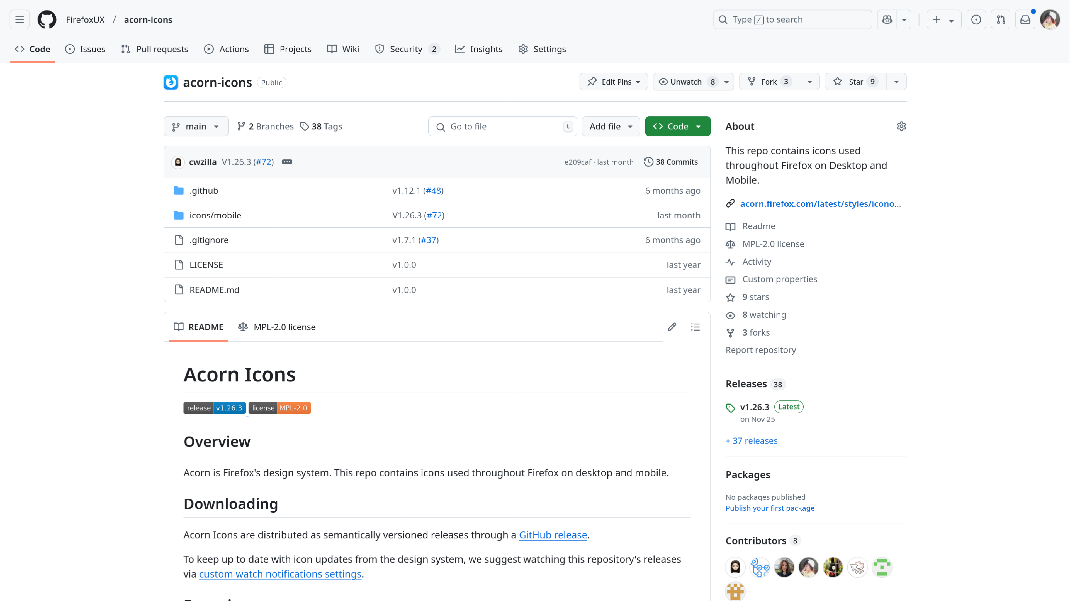Screen dimensions: 1070x601
Task: Open the acorn.firefox.com website link
Action: click(x=820, y=204)
